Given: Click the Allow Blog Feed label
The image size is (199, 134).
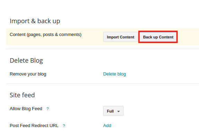Looking at the screenshot, I should [x=26, y=109].
